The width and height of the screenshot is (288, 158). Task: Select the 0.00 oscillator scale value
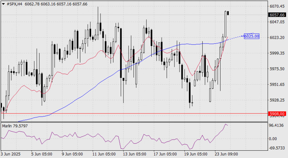(x=273, y=139)
